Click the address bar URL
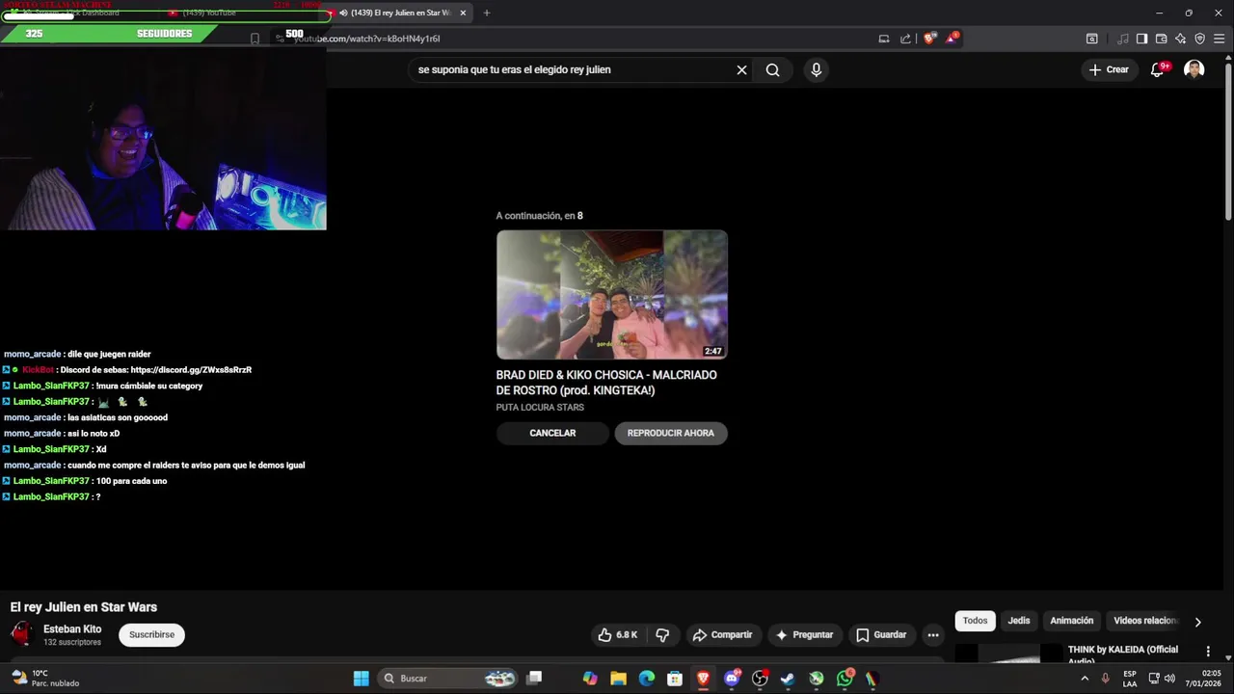1234x694 pixels. pyautogui.click(x=367, y=39)
